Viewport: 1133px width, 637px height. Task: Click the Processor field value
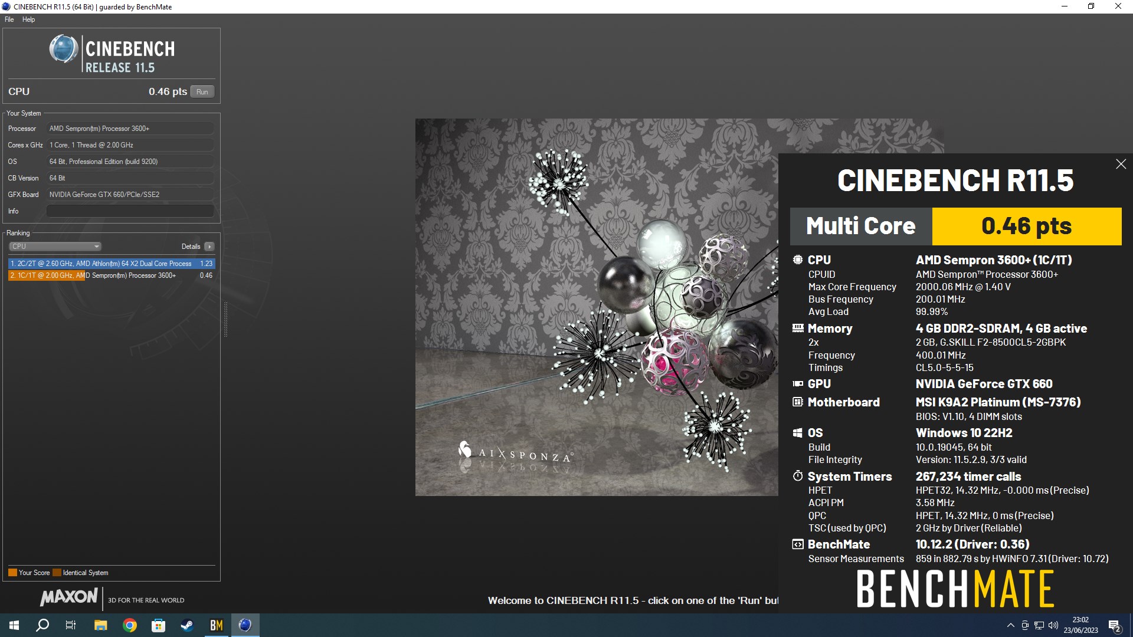(x=130, y=129)
